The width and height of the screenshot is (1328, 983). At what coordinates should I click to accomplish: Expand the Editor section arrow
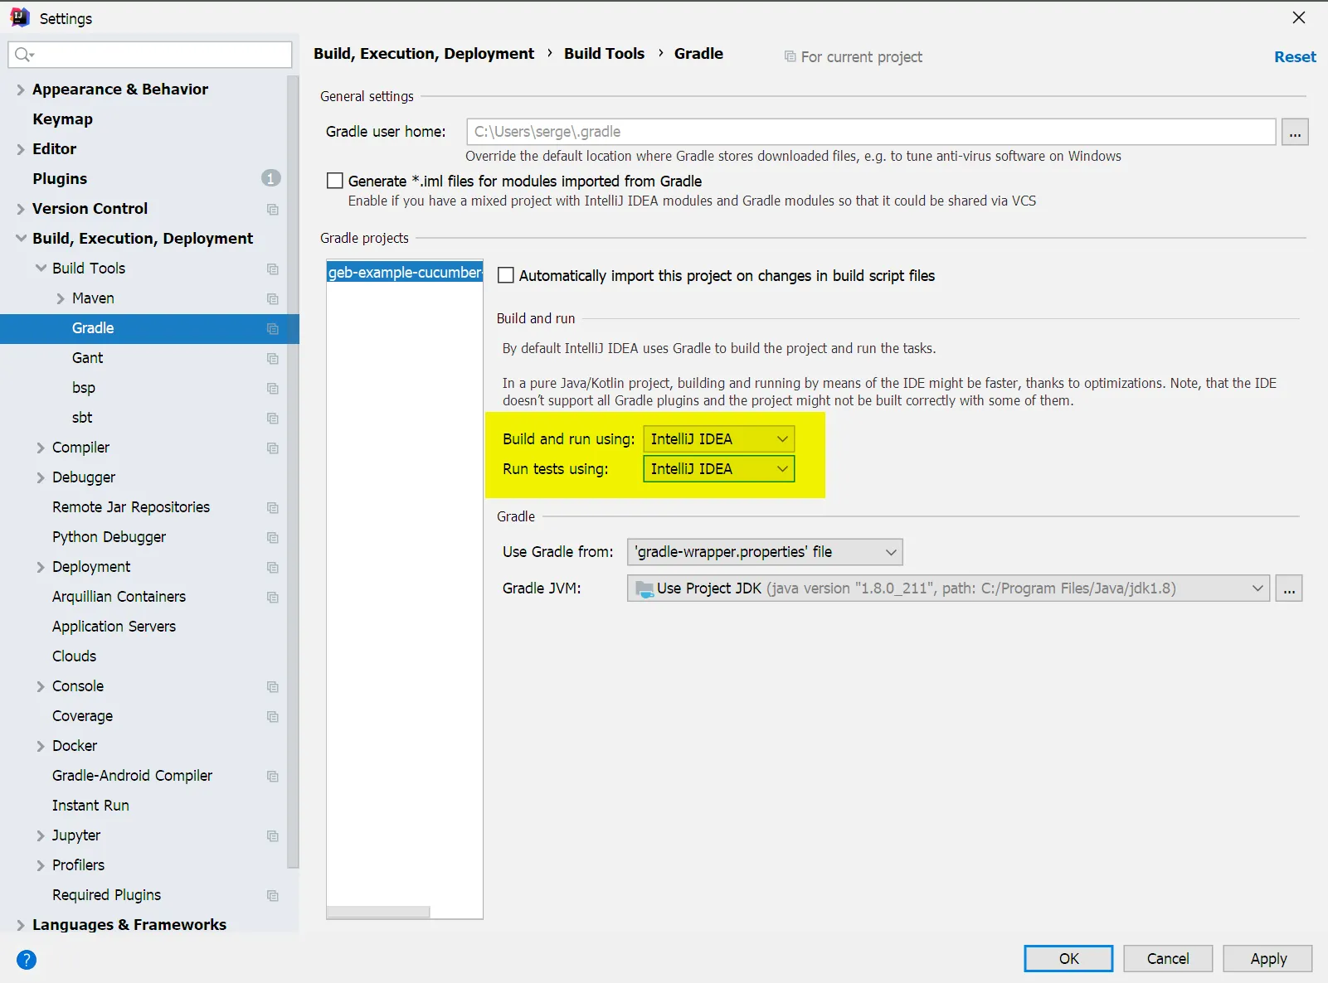pos(21,149)
